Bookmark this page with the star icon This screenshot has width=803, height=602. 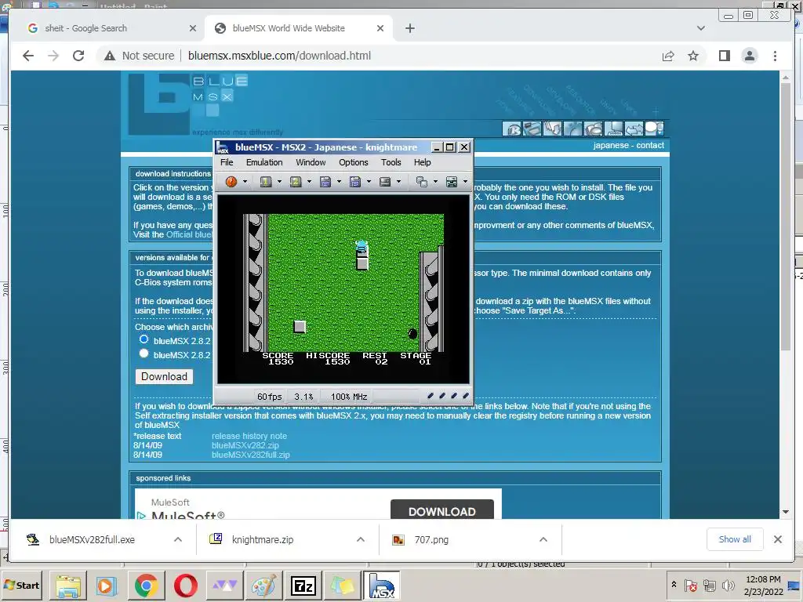693,56
